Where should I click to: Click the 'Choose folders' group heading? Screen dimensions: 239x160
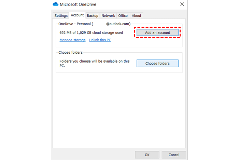coord(71,53)
